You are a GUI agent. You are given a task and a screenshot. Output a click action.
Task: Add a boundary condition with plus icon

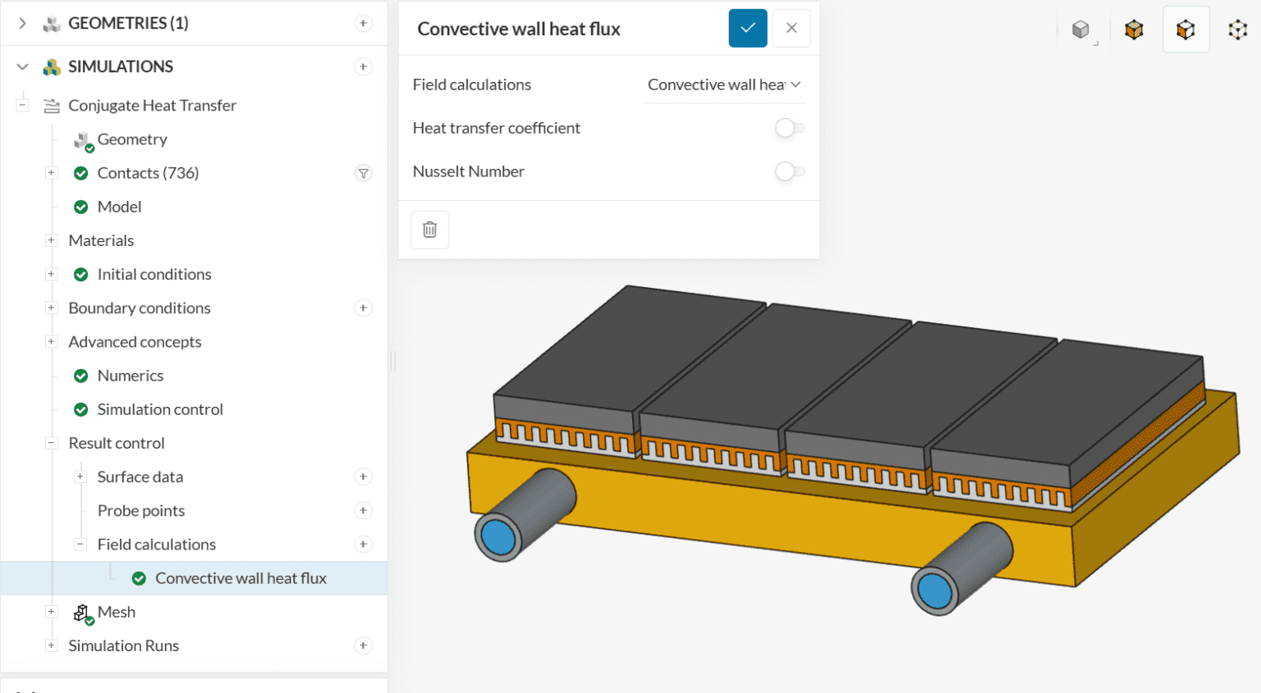363,308
